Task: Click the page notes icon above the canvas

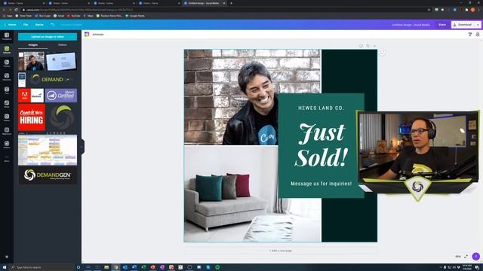Action: (x=361, y=46)
